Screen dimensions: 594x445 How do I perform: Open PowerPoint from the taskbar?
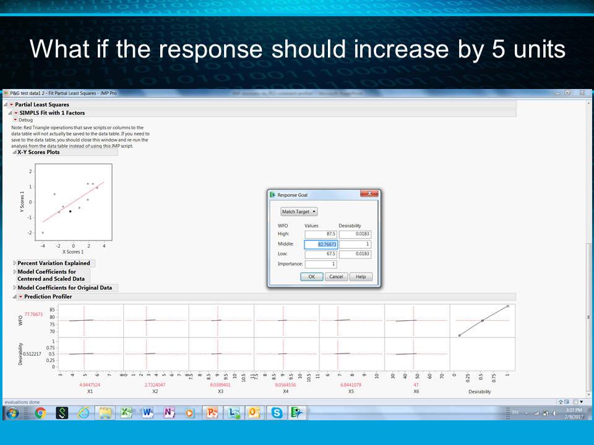point(211,412)
